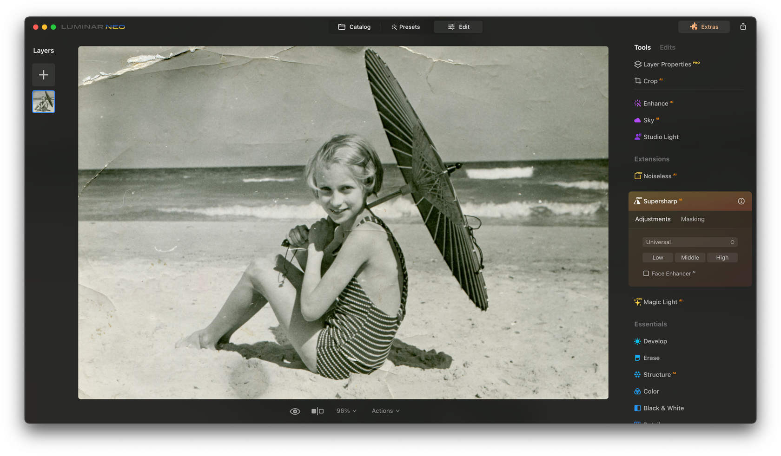The height and width of the screenshot is (456, 781).
Task: Add a new layer with the plus button
Action: [43, 74]
